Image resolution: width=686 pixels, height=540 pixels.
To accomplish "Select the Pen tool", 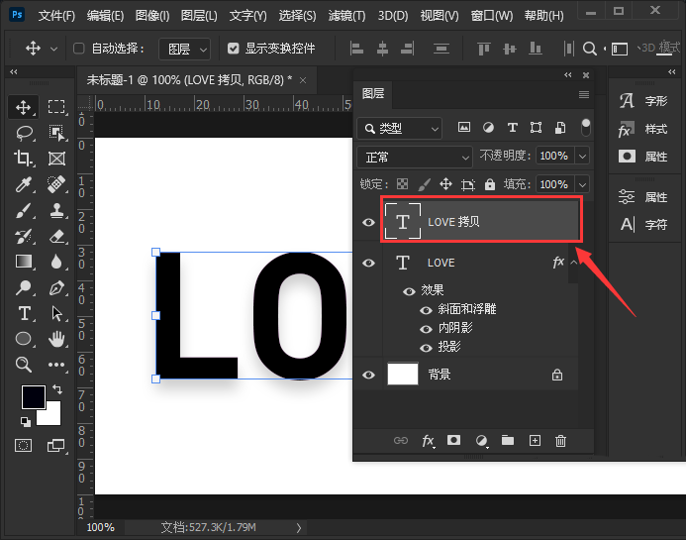I will click(x=56, y=287).
